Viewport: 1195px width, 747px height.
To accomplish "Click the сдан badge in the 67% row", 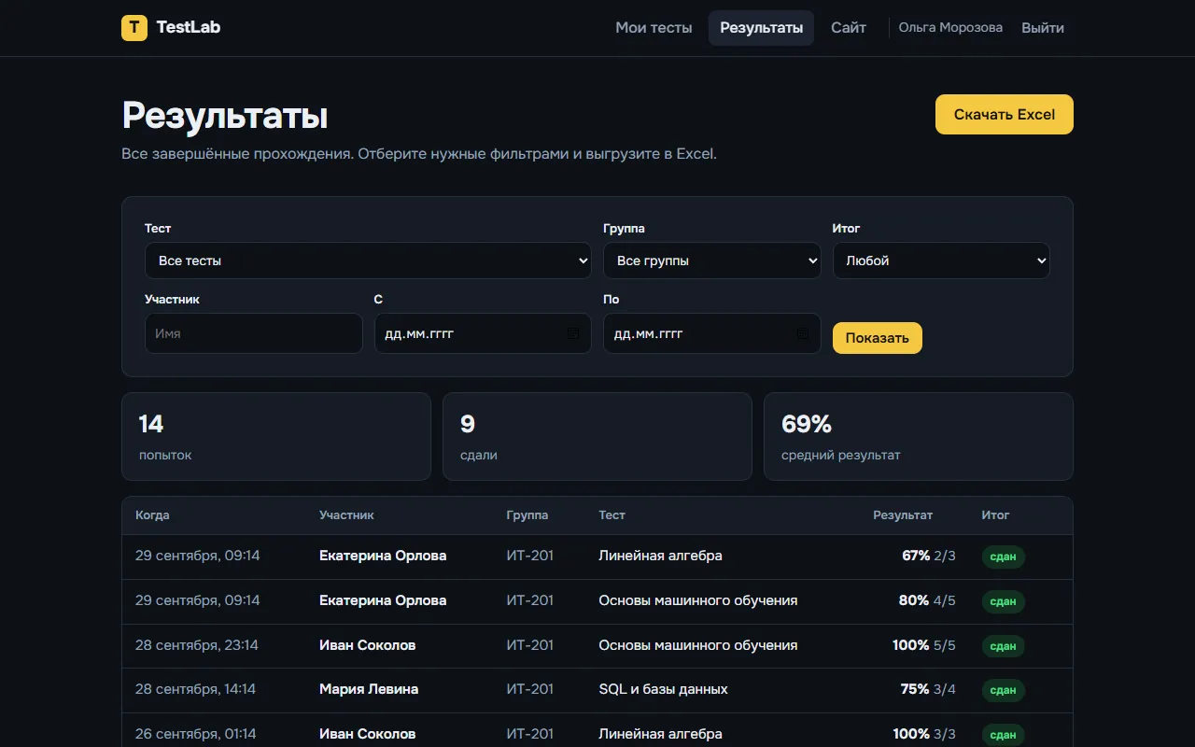I will pos(1003,557).
